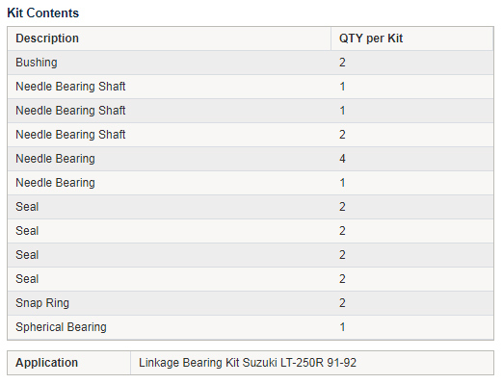Select Linkage Bearing Kit Suzuki LT-250R text
The height and width of the screenshot is (384, 503).
[230, 363]
